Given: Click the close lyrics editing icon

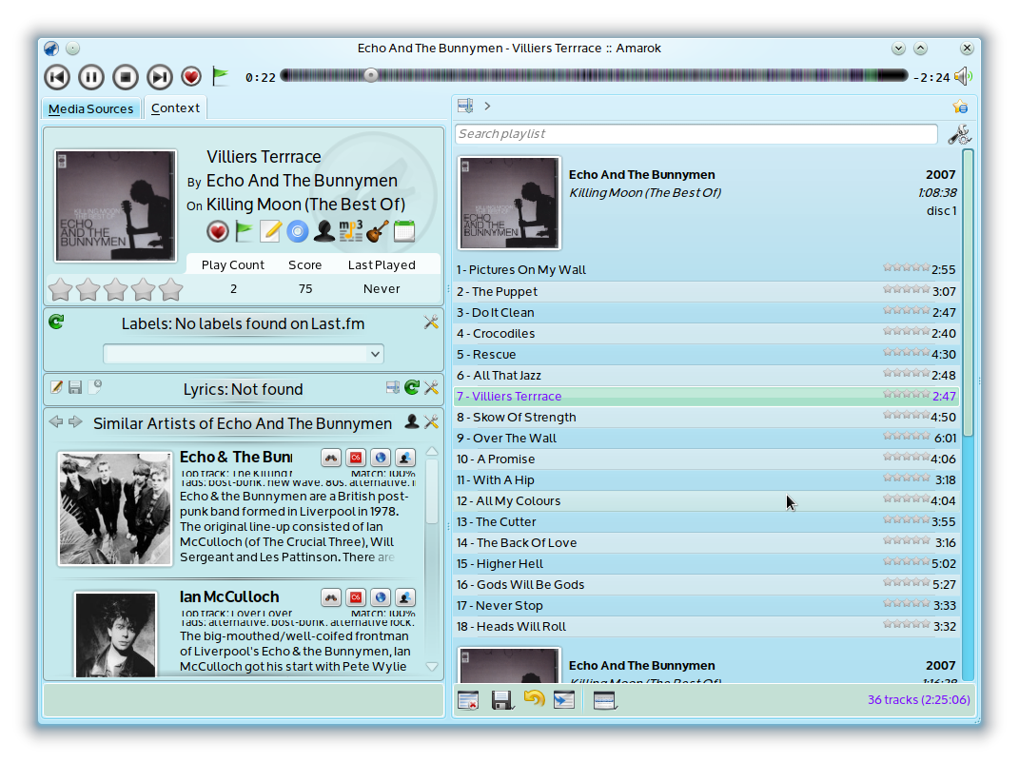Looking at the screenshot, I should tap(95, 387).
